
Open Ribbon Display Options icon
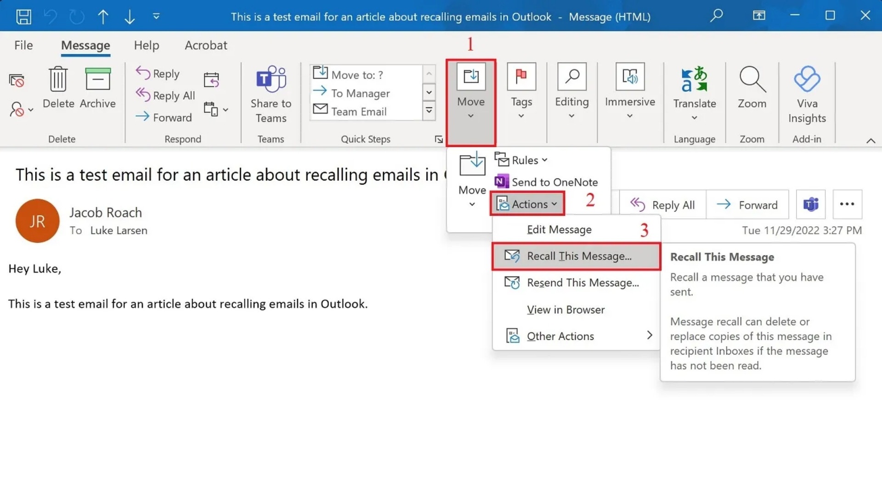pyautogui.click(x=759, y=16)
